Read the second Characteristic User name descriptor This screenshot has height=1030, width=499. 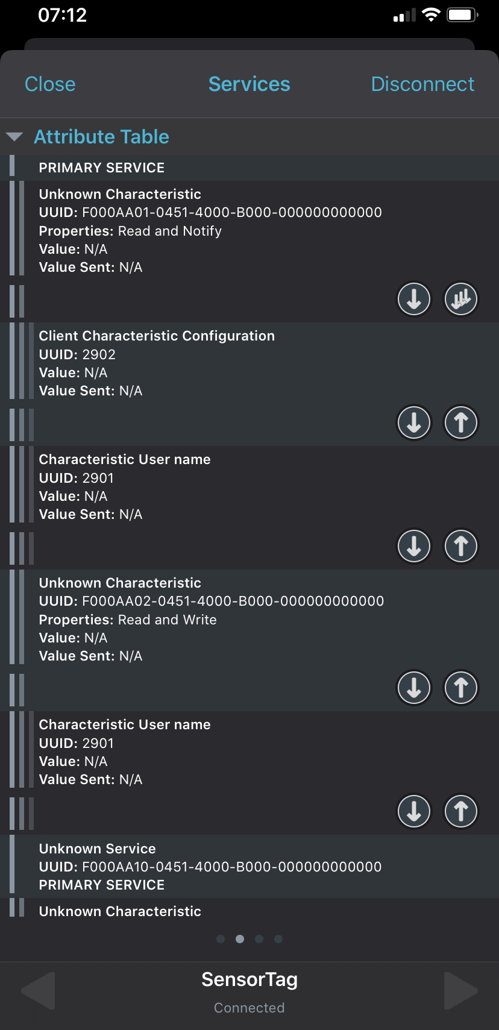pyautogui.click(x=414, y=811)
